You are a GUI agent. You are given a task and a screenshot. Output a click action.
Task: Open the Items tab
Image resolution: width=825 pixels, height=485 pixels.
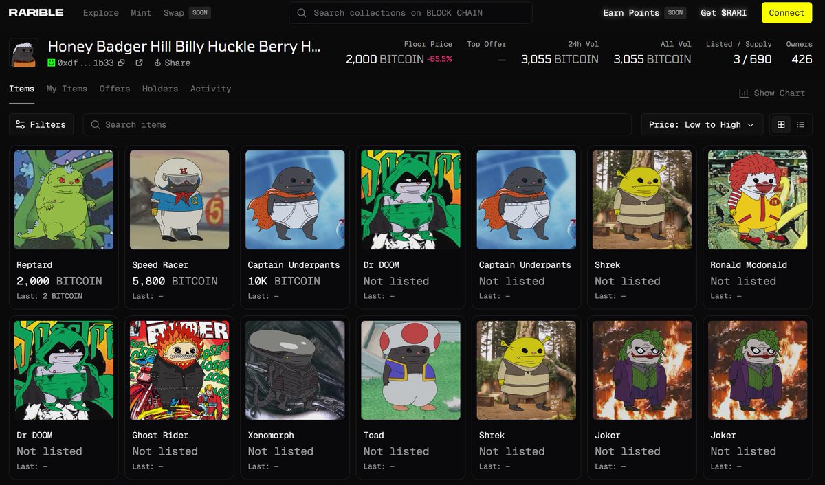click(21, 89)
